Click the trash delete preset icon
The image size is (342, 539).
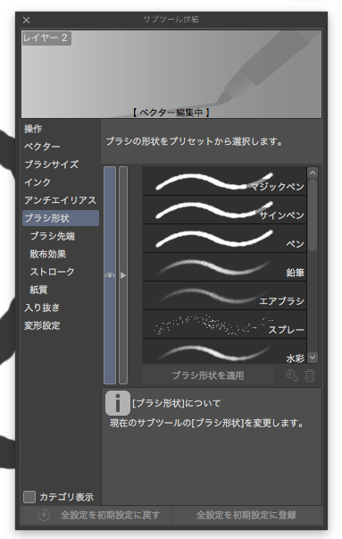pos(310,375)
